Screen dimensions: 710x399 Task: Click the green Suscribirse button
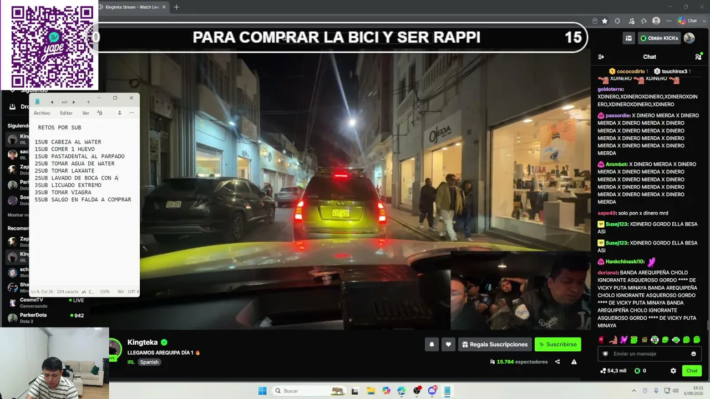(557, 344)
